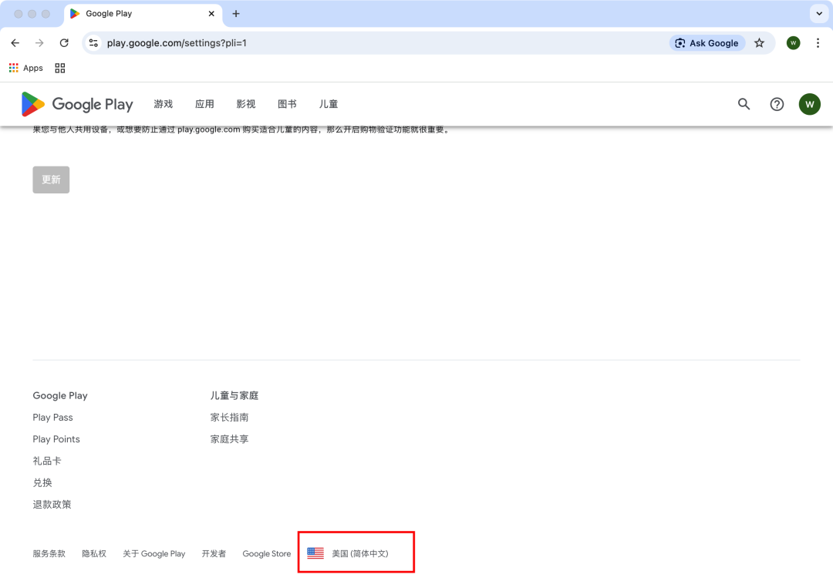Bookmark this page with star icon

coord(759,43)
